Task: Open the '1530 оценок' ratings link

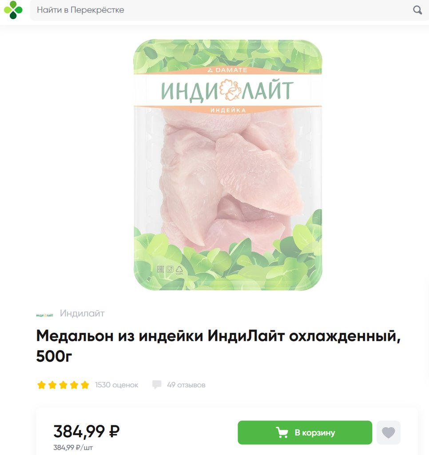Action: coord(117,385)
